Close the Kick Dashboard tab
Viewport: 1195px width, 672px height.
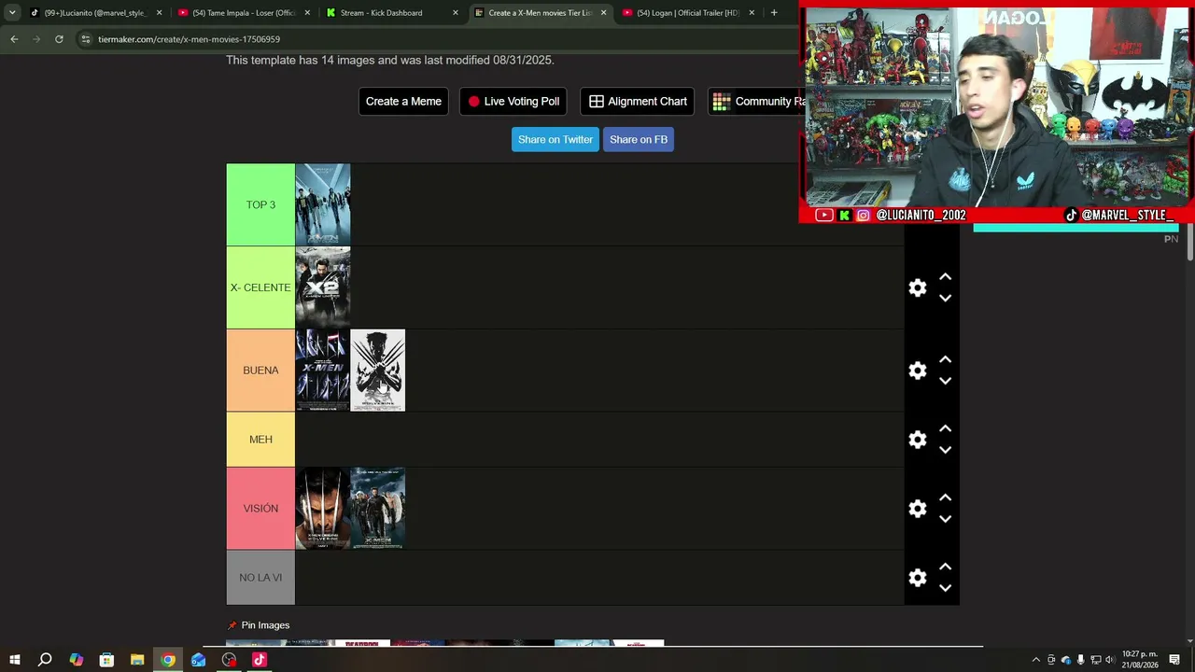[456, 13]
